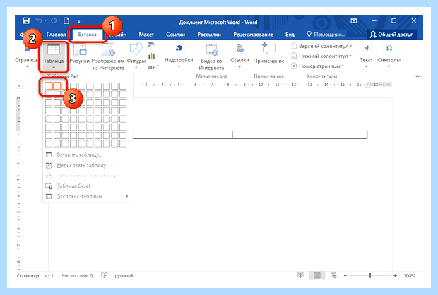Create new document from quick access toolbar
The width and height of the screenshot is (438, 295).
click(x=66, y=20)
